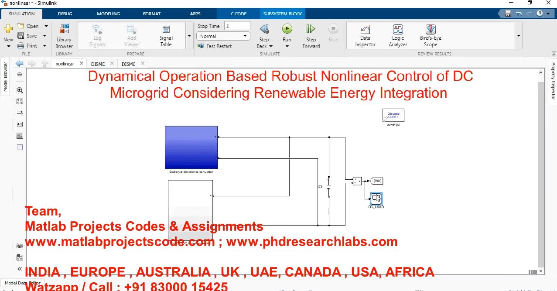Expand the Normal simulation mode dropdown

[x=223, y=36]
